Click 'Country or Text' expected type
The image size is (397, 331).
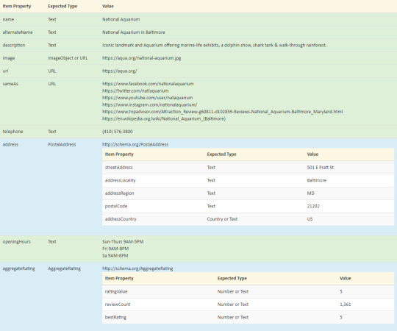222,219
